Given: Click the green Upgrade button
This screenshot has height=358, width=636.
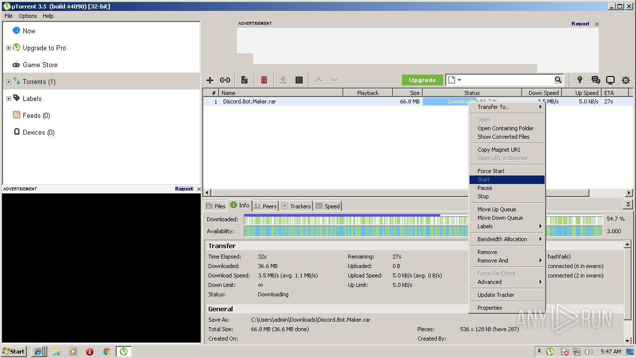Looking at the screenshot, I should (x=422, y=80).
